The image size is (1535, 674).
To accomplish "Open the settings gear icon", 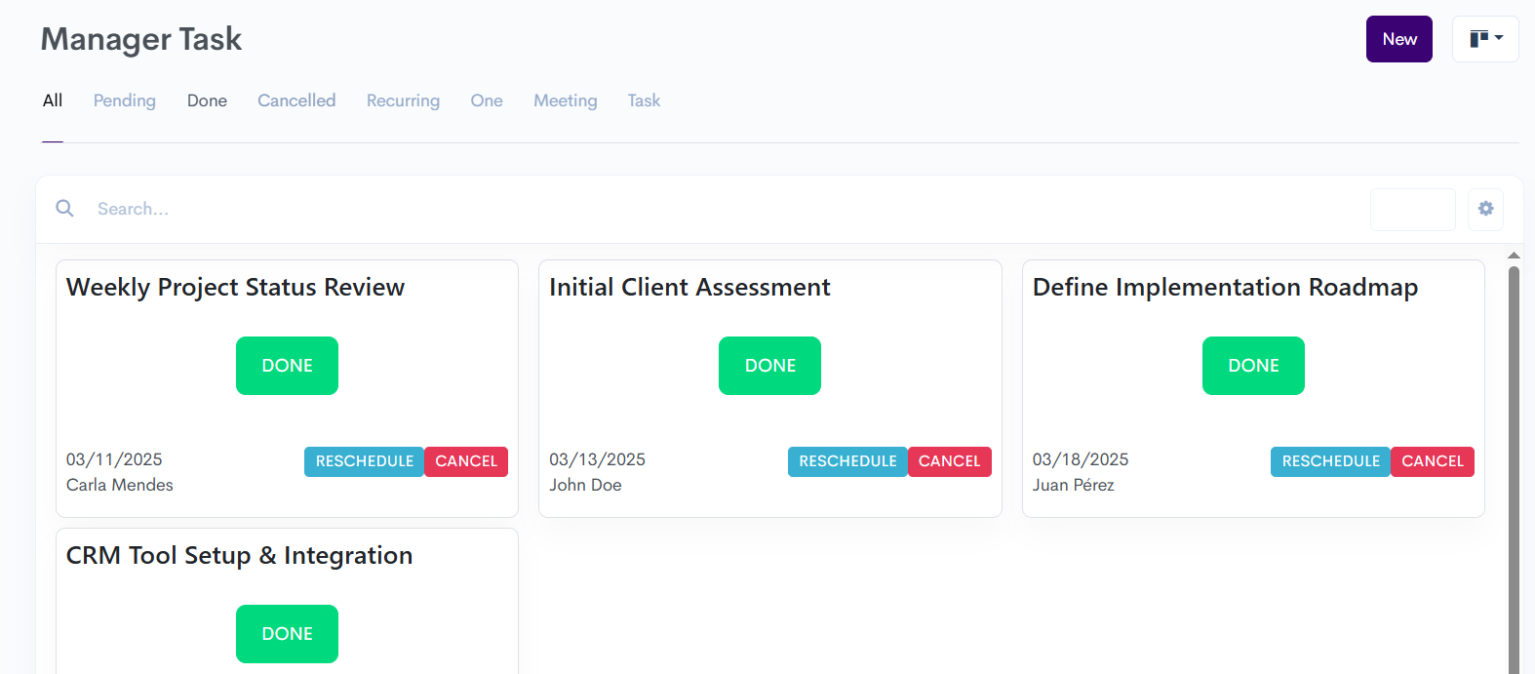I will [1485, 209].
